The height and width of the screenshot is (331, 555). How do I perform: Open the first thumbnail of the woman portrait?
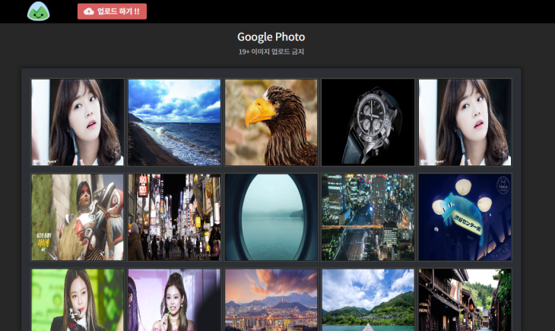coord(78,122)
